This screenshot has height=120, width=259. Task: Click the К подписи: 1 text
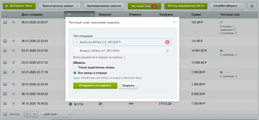click(227, 27)
